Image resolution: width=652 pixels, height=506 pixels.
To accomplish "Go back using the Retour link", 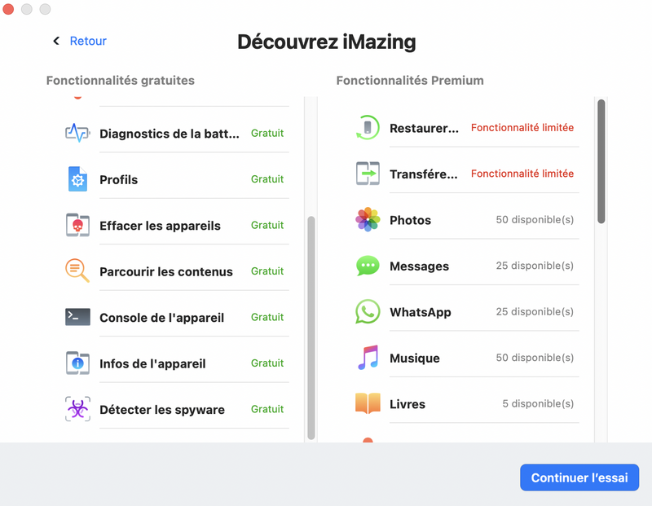I will 88,41.
